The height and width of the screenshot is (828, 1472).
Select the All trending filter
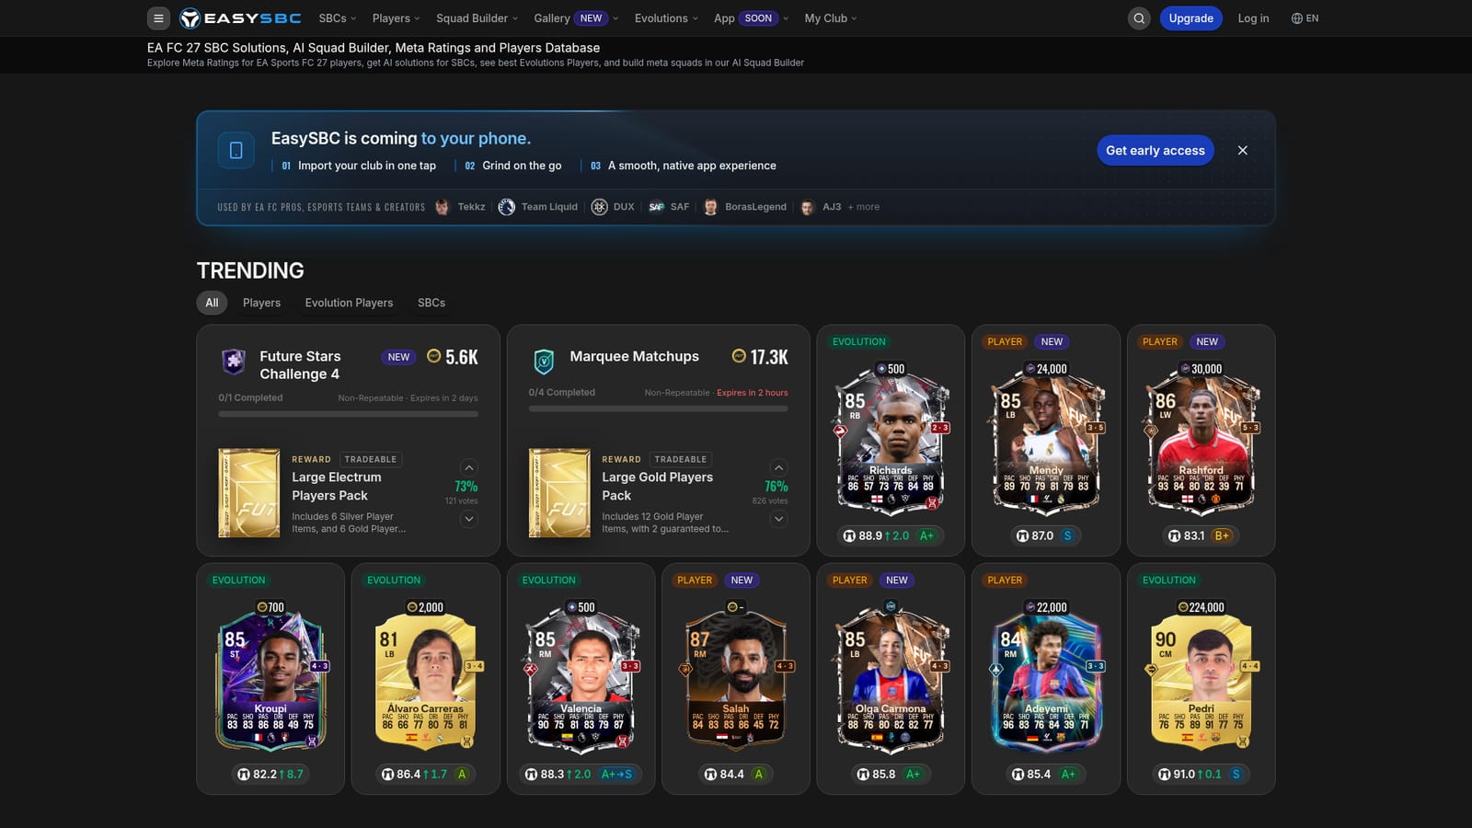(212, 303)
